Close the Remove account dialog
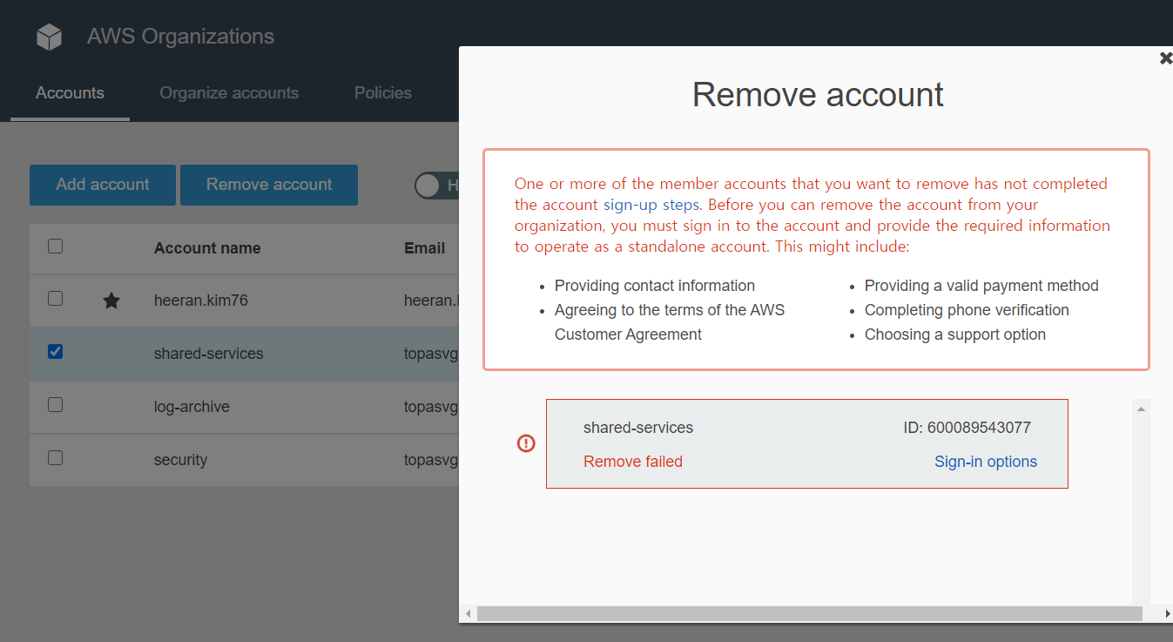Viewport: 1173px width, 642px height. [1165, 58]
